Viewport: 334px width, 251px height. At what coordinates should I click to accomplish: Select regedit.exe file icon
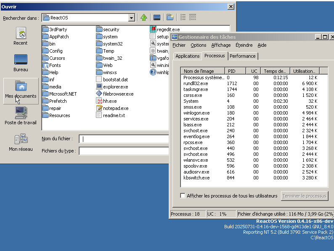pos(153,29)
